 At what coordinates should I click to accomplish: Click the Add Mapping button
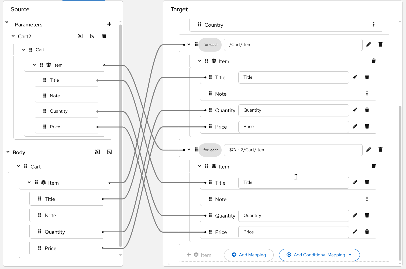pyautogui.click(x=249, y=255)
